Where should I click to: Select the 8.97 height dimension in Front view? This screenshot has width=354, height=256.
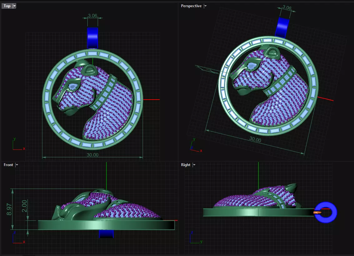pyautogui.click(x=9, y=209)
